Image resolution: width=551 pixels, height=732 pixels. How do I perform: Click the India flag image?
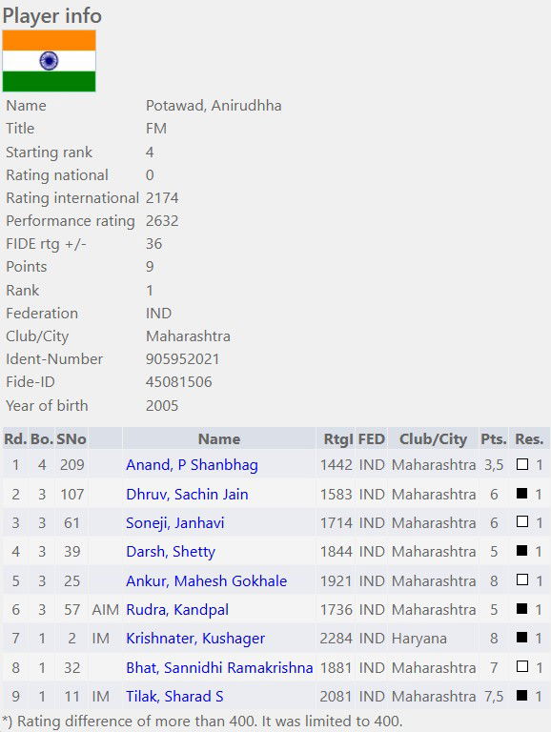click(x=49, y=61)
